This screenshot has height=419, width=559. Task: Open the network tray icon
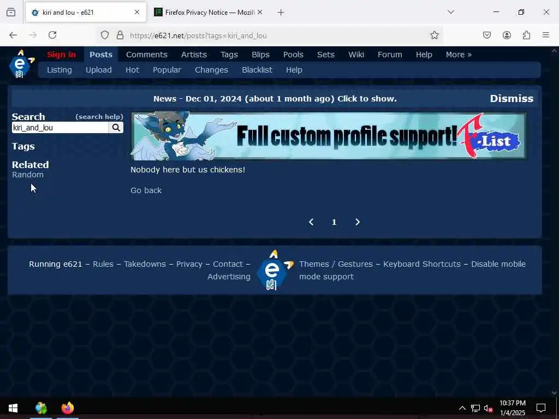point(475,408)
